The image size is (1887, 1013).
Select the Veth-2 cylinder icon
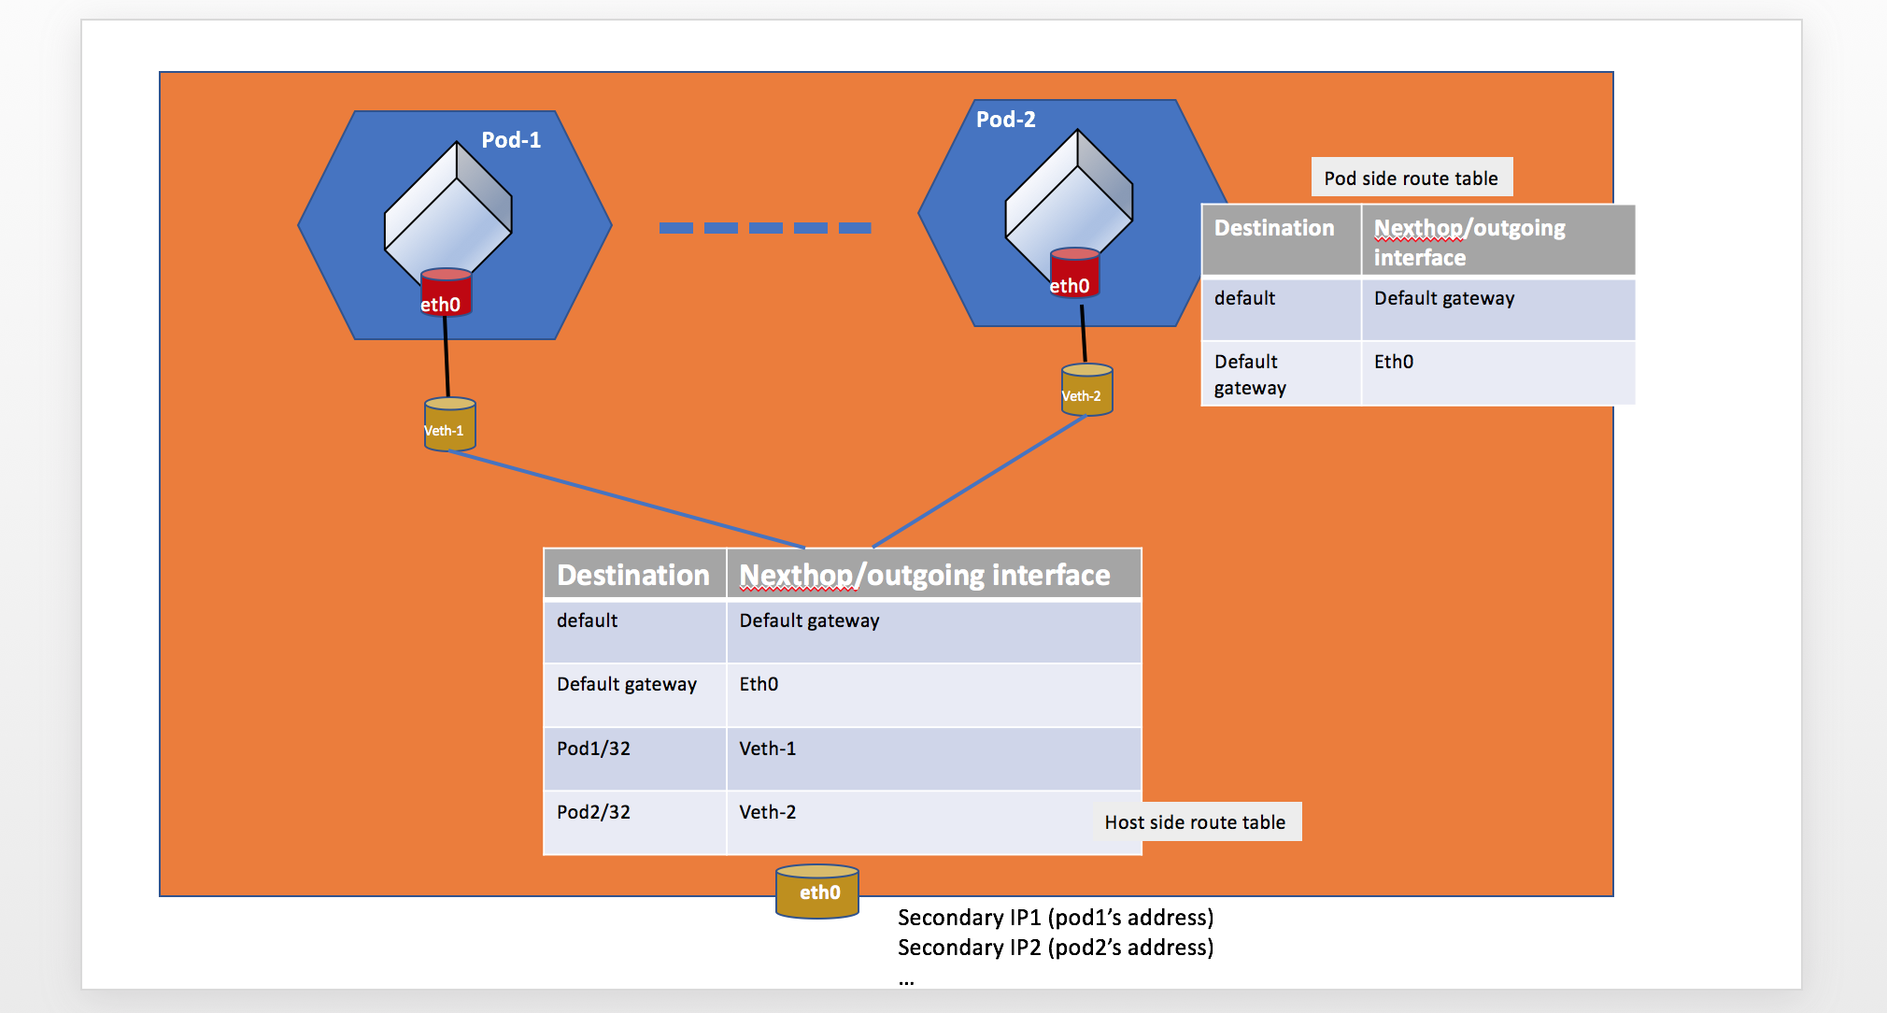[1086, 390]
